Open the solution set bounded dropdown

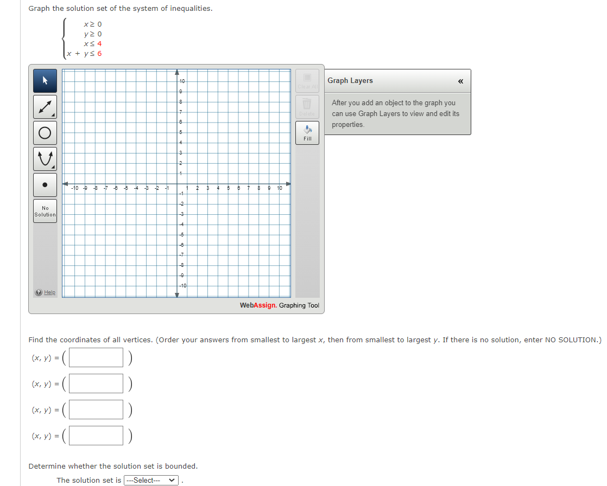pos(151,480)
